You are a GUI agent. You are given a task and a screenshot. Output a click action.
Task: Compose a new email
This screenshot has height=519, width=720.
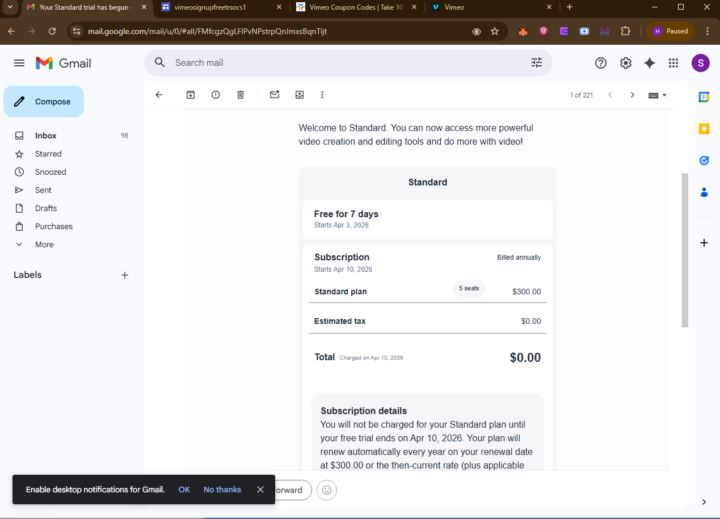(x=44, y=102)
